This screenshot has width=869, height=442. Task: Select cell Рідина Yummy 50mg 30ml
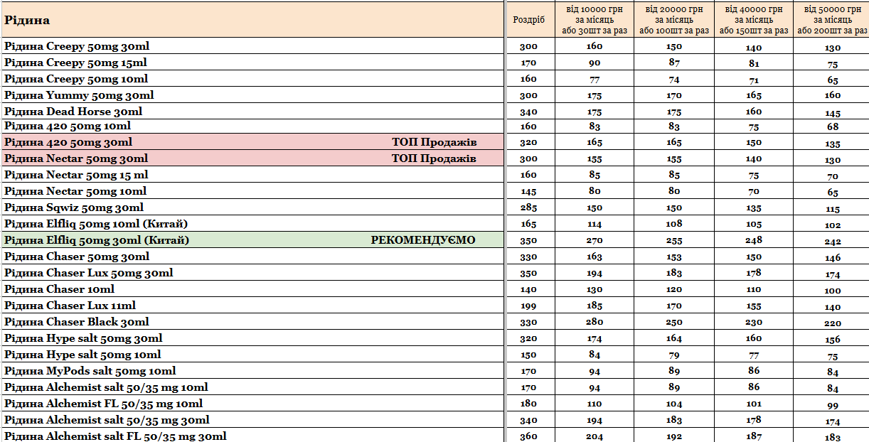tap(252, 95)
